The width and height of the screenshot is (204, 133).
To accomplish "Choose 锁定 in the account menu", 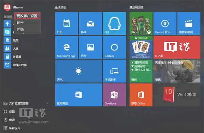I will [x=27, y=23].
